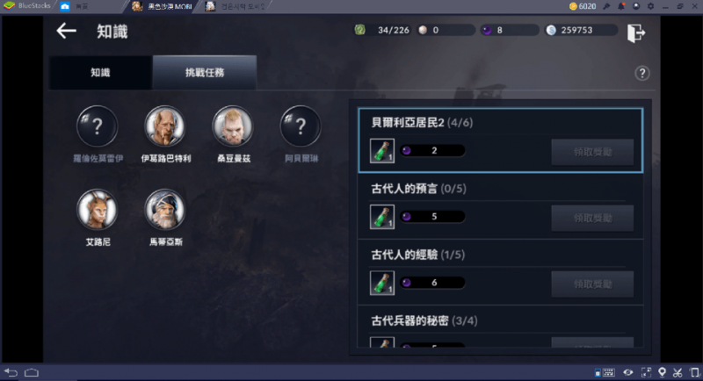Claim the reward for 古代人的經驗

(x=592, y=284)
